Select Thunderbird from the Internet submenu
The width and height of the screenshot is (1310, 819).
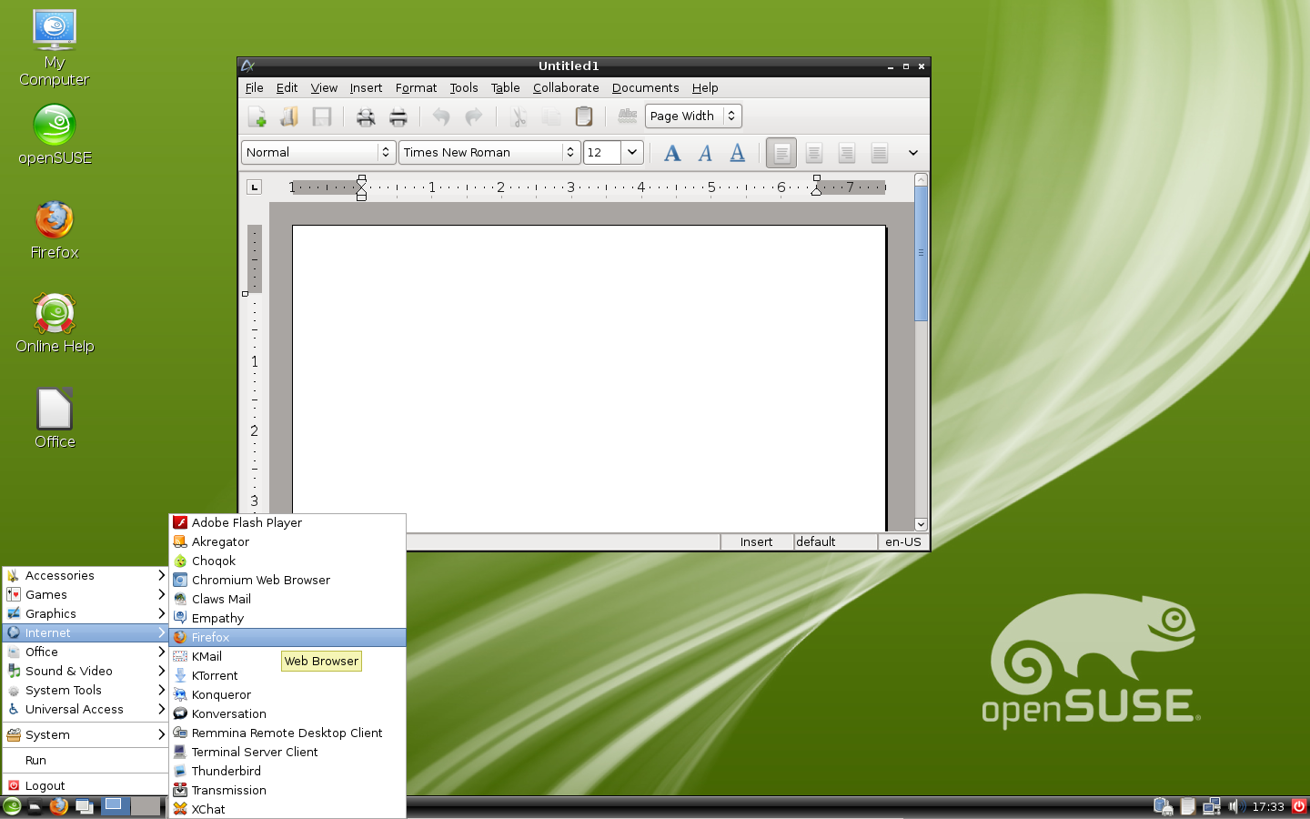point(287,771)
